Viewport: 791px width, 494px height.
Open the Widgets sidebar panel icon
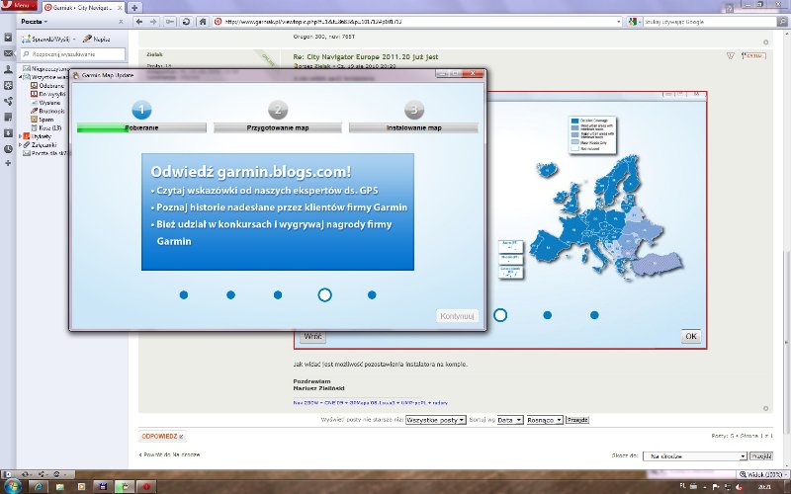pyautogui.click(x=8, y=85)
